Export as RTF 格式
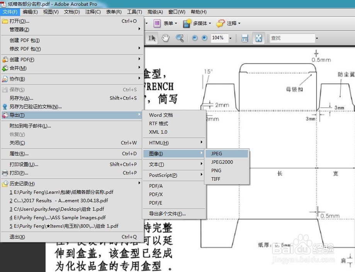 click(x=174, y=124)
